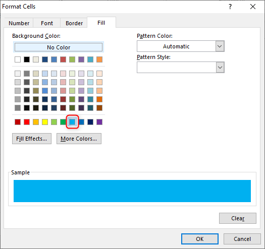The width and height of the screenshot is (265, 249).
Task: Select the medium blue theme swatch
Action: coord(54,59)
